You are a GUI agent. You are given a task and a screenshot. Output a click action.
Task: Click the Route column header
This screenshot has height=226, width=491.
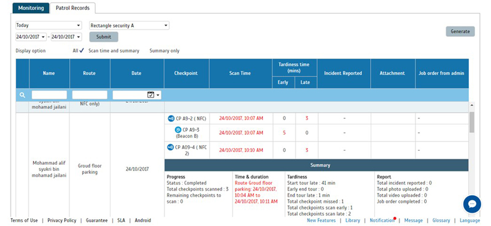coord(90,73)
